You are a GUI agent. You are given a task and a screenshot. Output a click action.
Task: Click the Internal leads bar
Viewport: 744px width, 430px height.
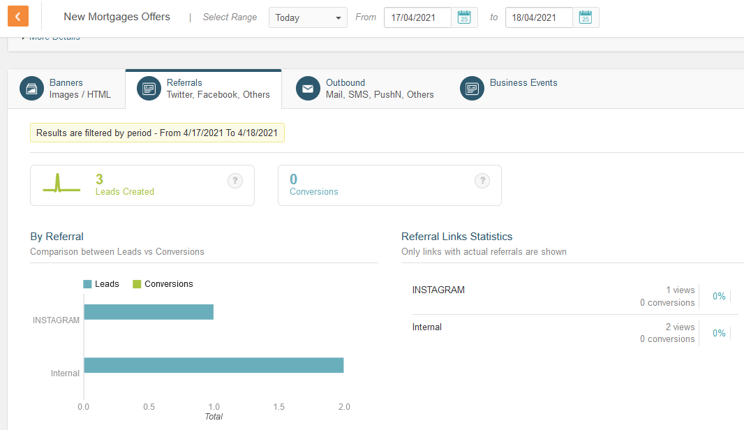pos(214,365)
